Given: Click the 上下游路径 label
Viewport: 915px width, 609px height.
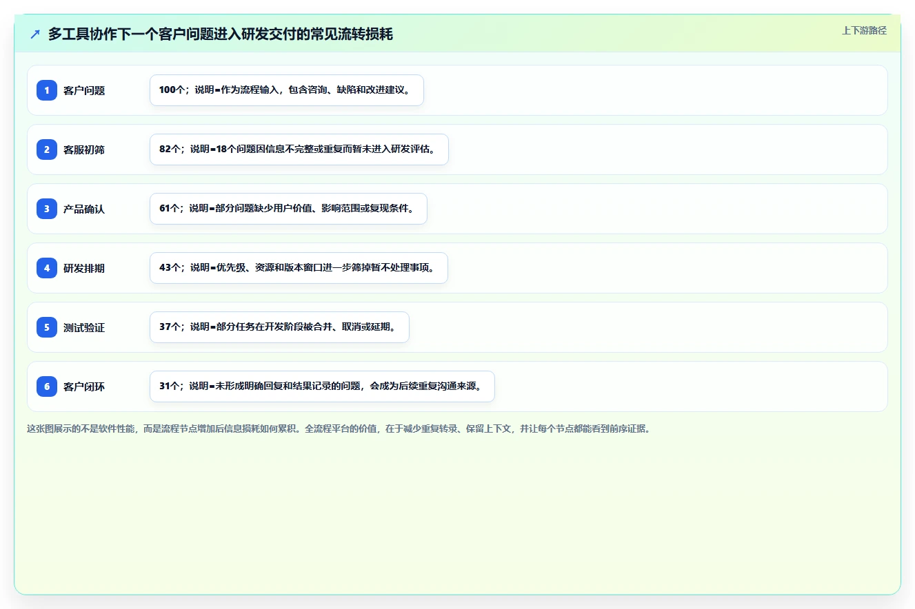Looking at the screenshot, I should (864, 31).
